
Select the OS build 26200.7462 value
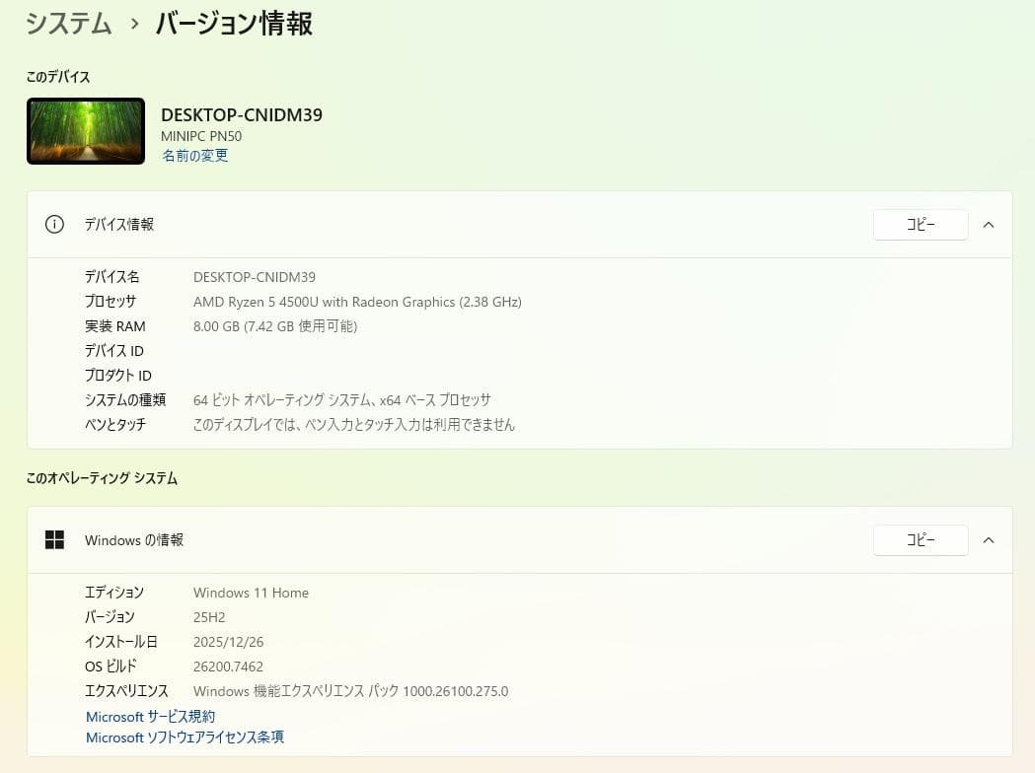pyautogui.click(x=228, y=667)
